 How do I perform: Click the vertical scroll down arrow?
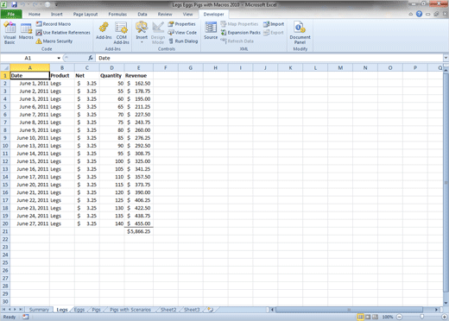tap(446, 303)
